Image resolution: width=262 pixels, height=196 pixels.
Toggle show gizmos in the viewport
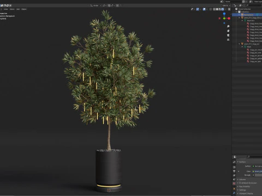pos(198,9)
